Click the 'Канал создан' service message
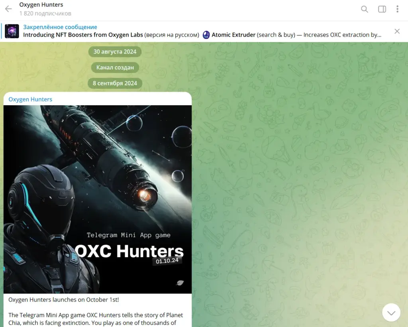This screenshot has width=408, height=327. [x=115, y=67]
